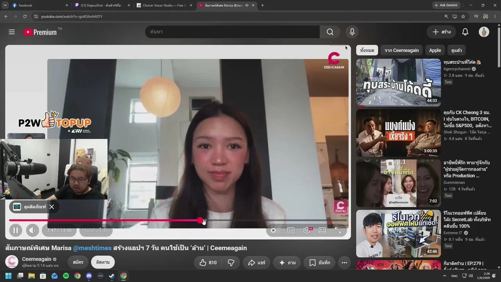Click the search magnifier button

[330, 32]
